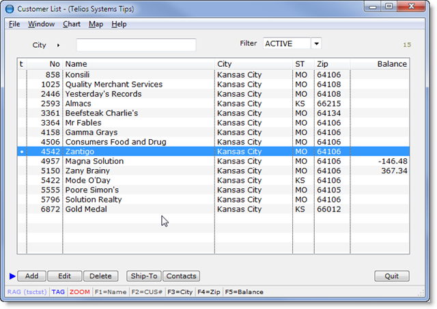The width and height of the screenshot is (437, 309).
Task: Click the City search input field
Action: pyautogui.click(x=136, y=45)
